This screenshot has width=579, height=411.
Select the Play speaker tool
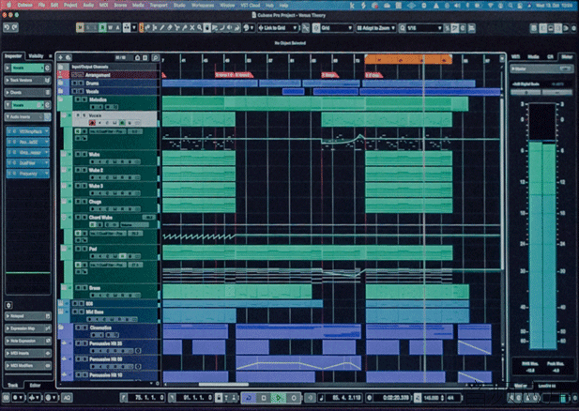click(x=230, y=28)
